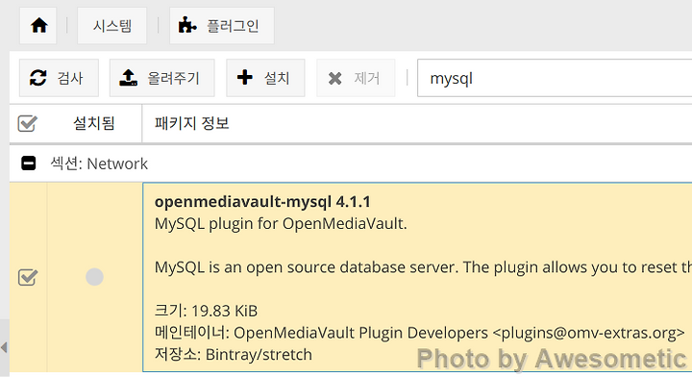692x377 pixels.
Task: Click the installed status dot for openmediavault-mysql
Action: [x=94, y=277]
